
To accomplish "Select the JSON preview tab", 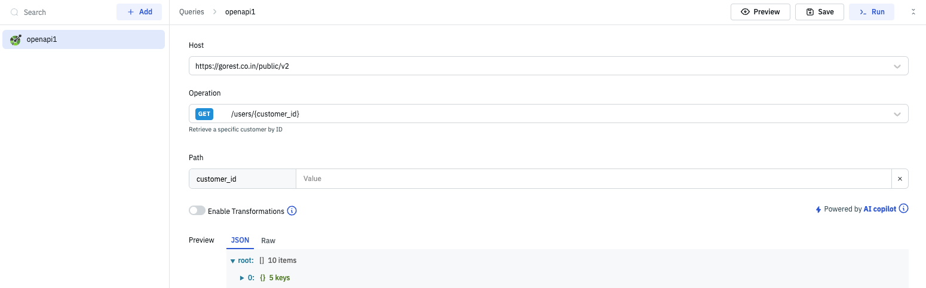I will (240, 240).
